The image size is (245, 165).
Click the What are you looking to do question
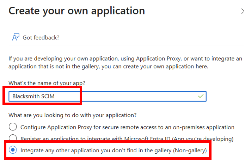pos(73,115)
